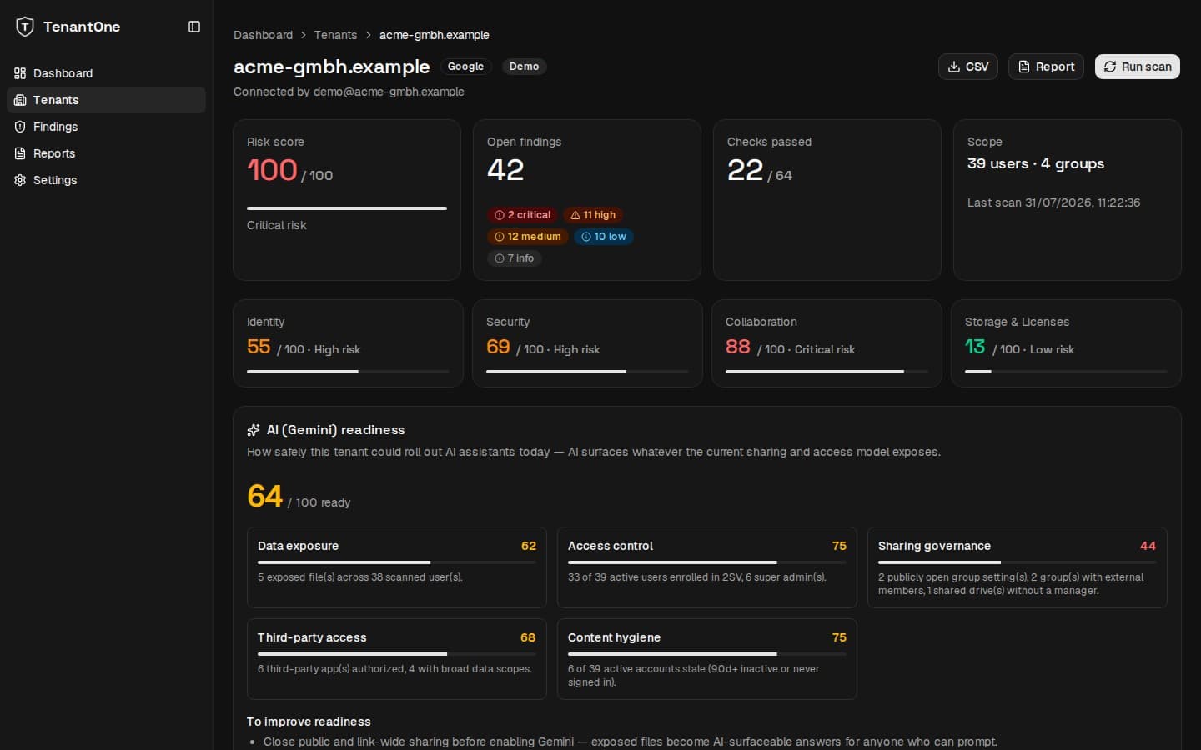Filter by the 10 low findings badge
Image resolution: width=1201 pixels, height=750 pixels.
tap(603, 237)
